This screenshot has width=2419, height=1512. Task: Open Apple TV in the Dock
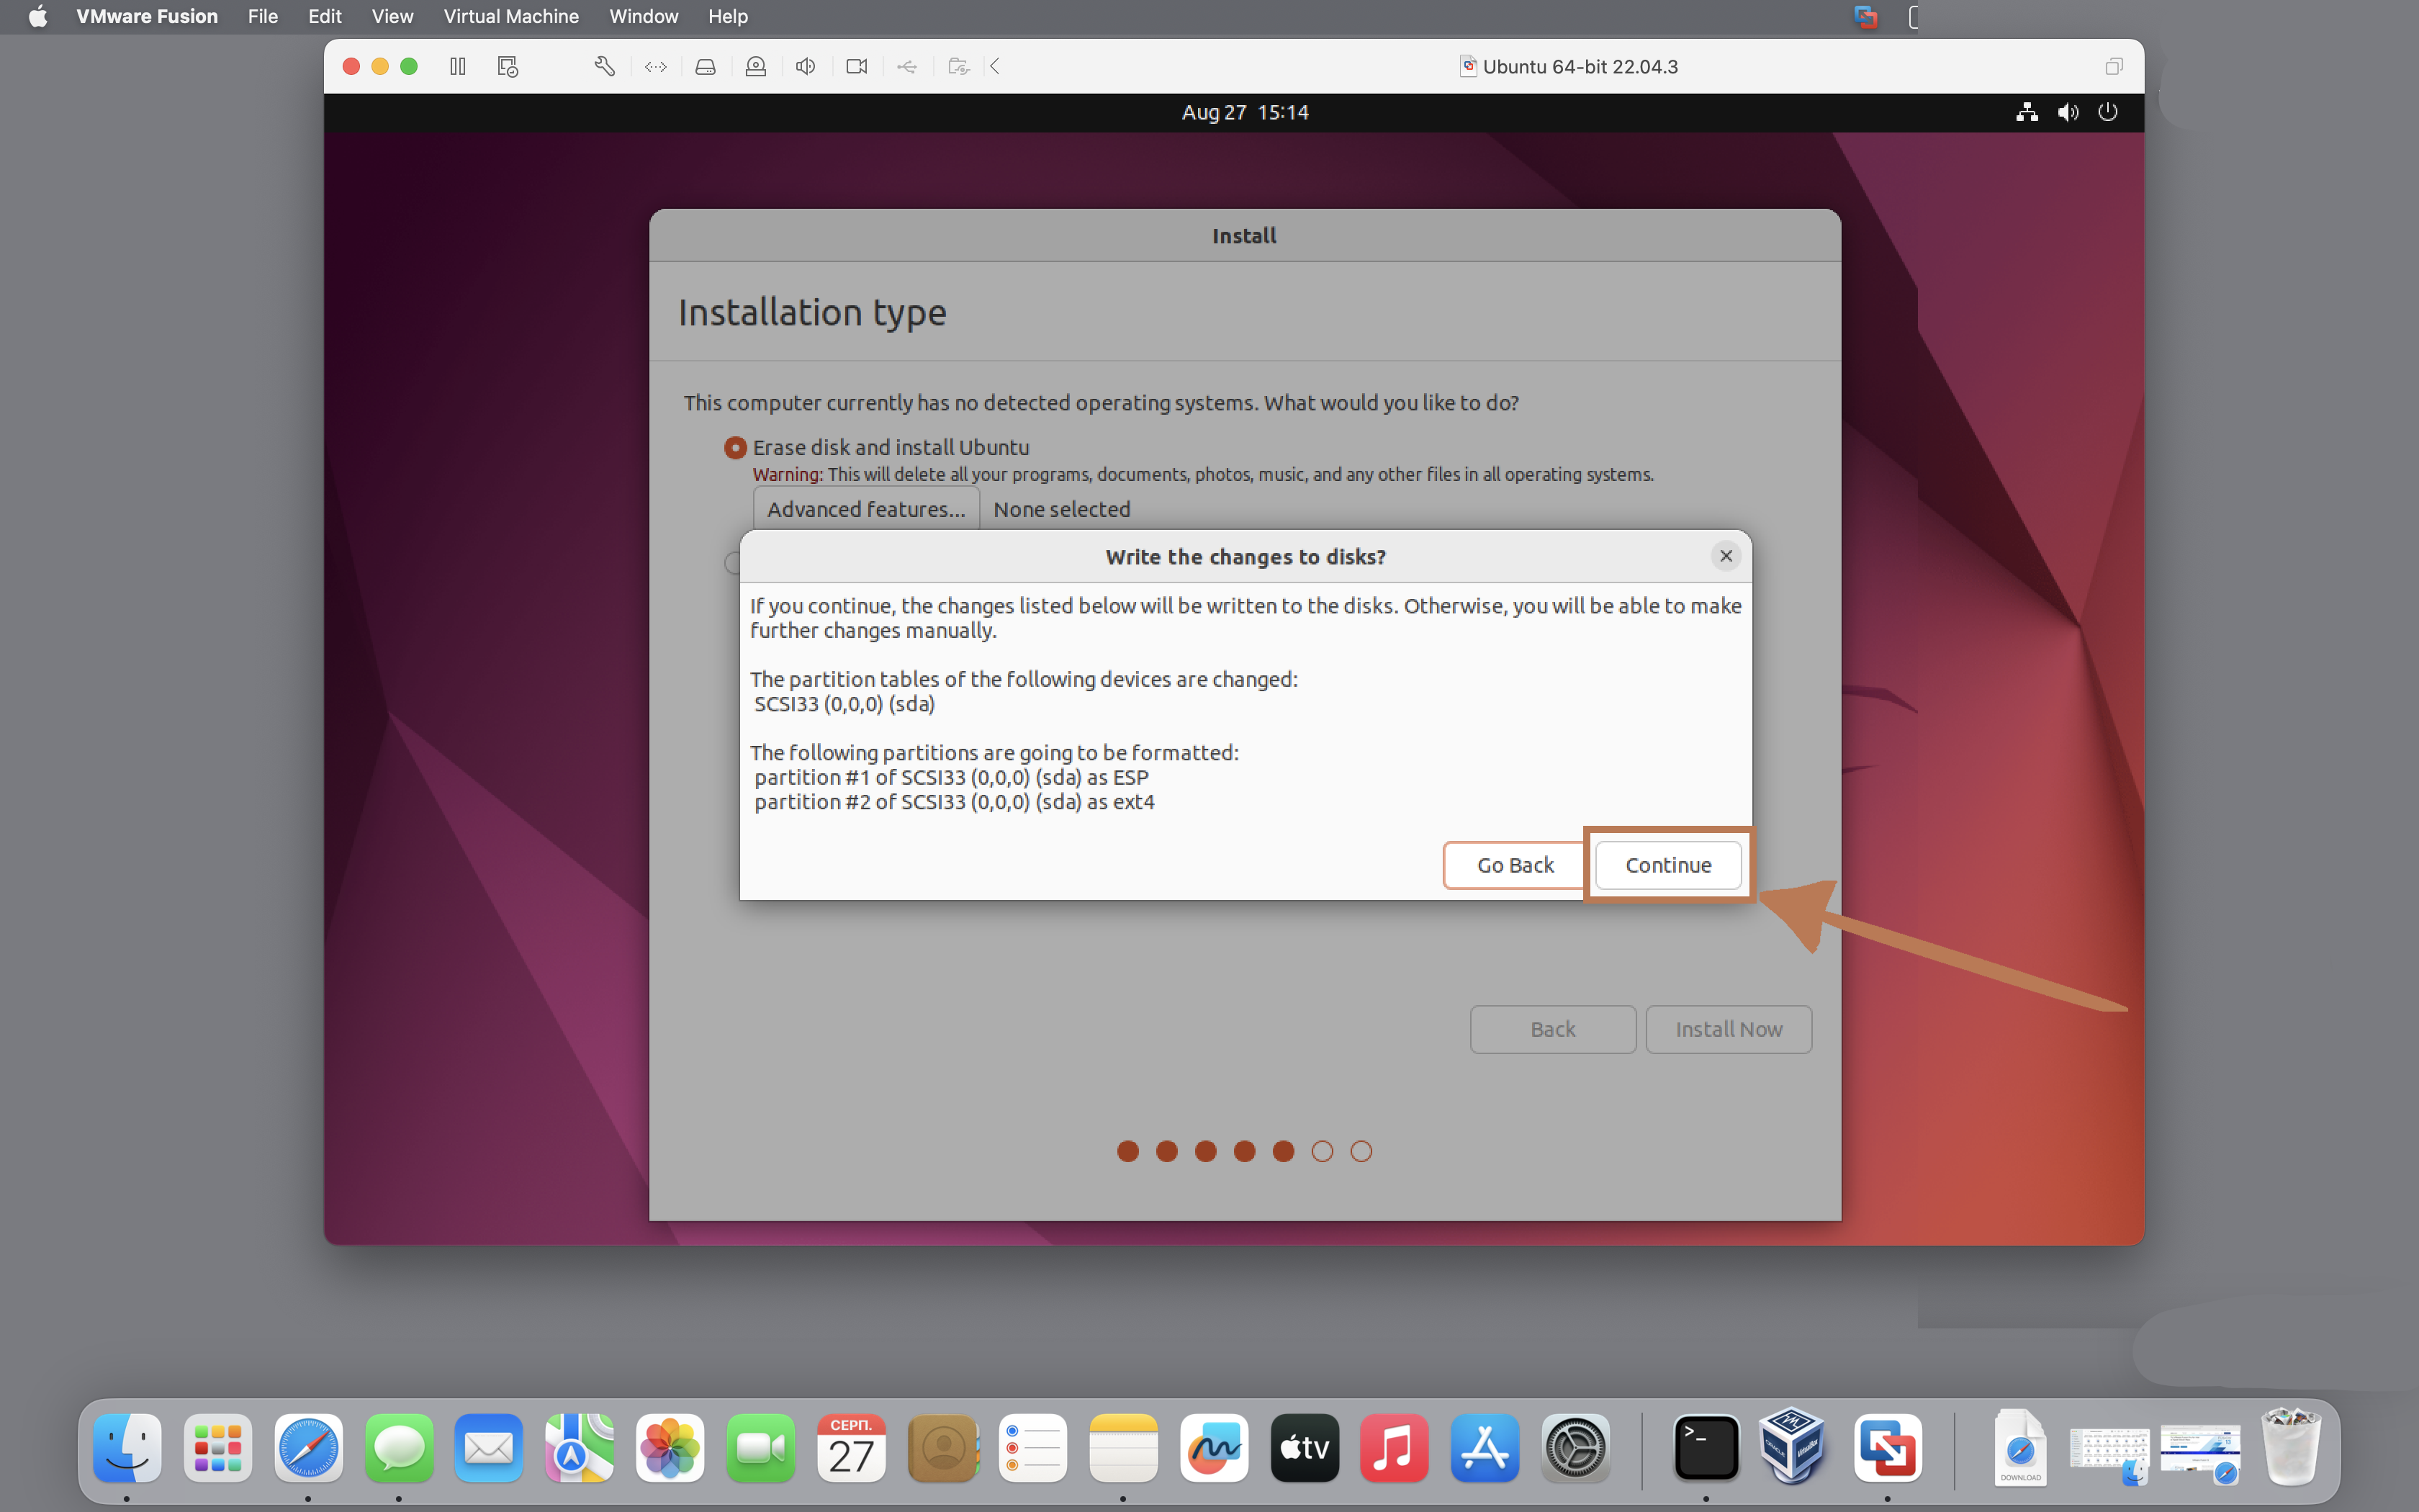click(1305, 1447)
